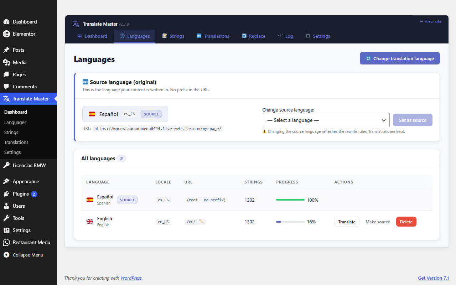Click the Set as source button
The image size is (456, 285).
click(413, 120)
